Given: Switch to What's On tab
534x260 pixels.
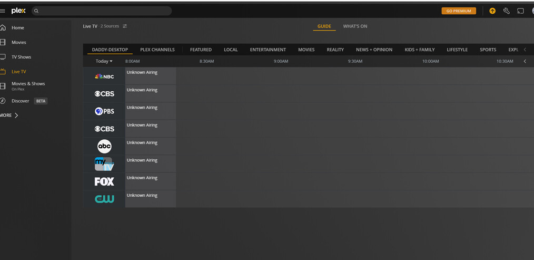Looking at the screenshot, I should point(355,26).
